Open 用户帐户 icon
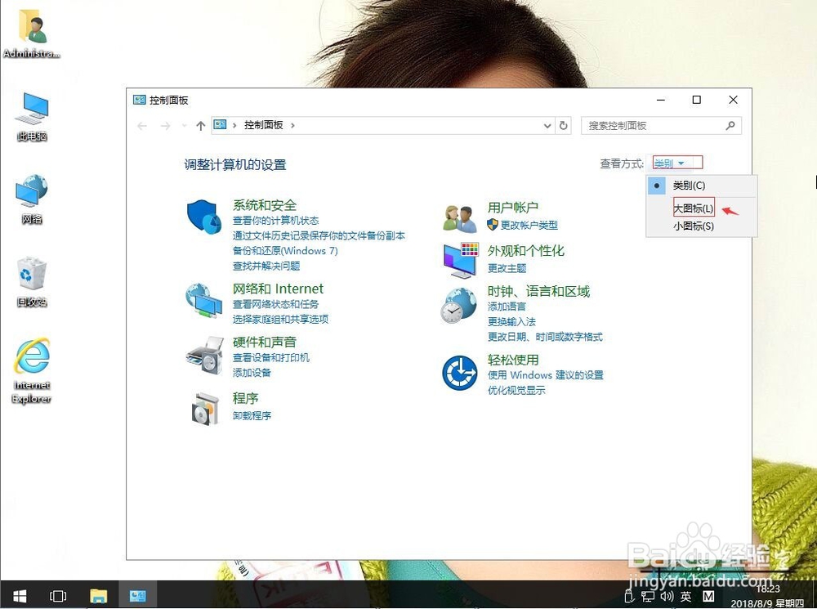 coord(459,215)
